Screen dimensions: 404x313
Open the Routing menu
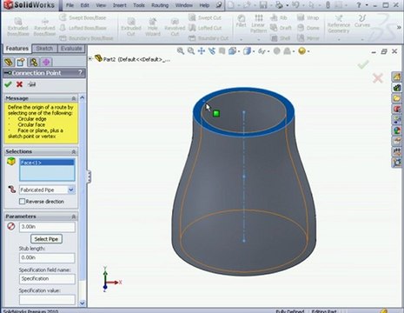coord(160,5)
